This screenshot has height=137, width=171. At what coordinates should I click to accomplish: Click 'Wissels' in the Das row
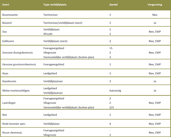[48, 34]
